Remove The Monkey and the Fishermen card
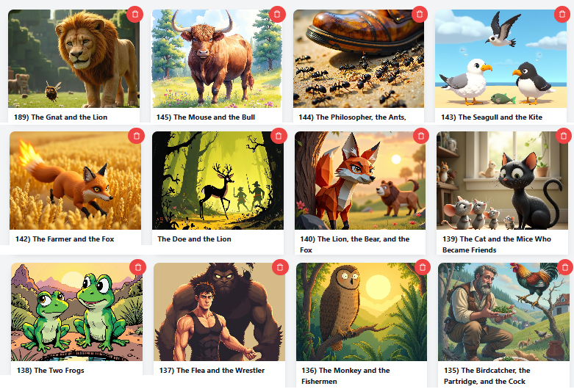 pos(423,267)
